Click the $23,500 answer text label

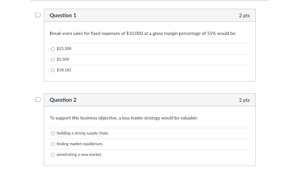pyautogui.click(x=64, y=49)
